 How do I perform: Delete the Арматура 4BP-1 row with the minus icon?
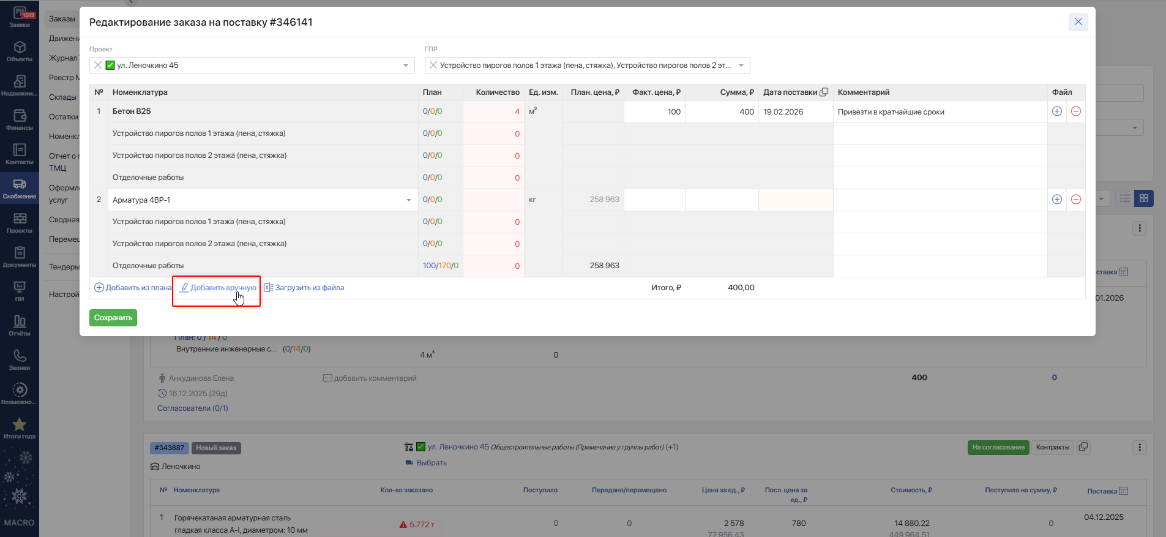pyautogui.click(x=1075, y=200)
